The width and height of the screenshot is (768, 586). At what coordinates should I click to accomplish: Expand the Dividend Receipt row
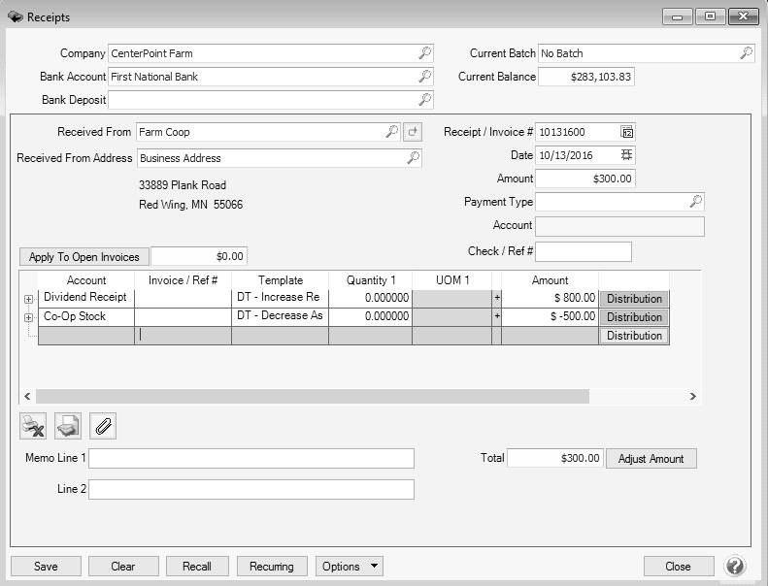[28, 299]
